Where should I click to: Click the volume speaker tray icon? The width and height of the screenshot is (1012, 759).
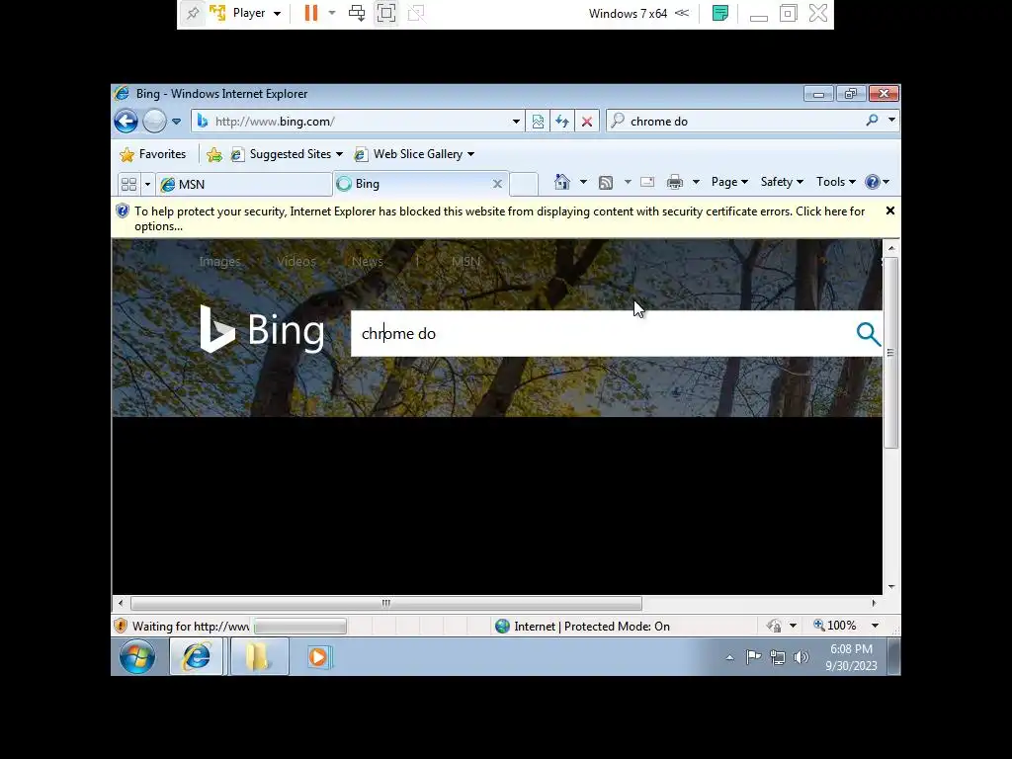(801, 657)
